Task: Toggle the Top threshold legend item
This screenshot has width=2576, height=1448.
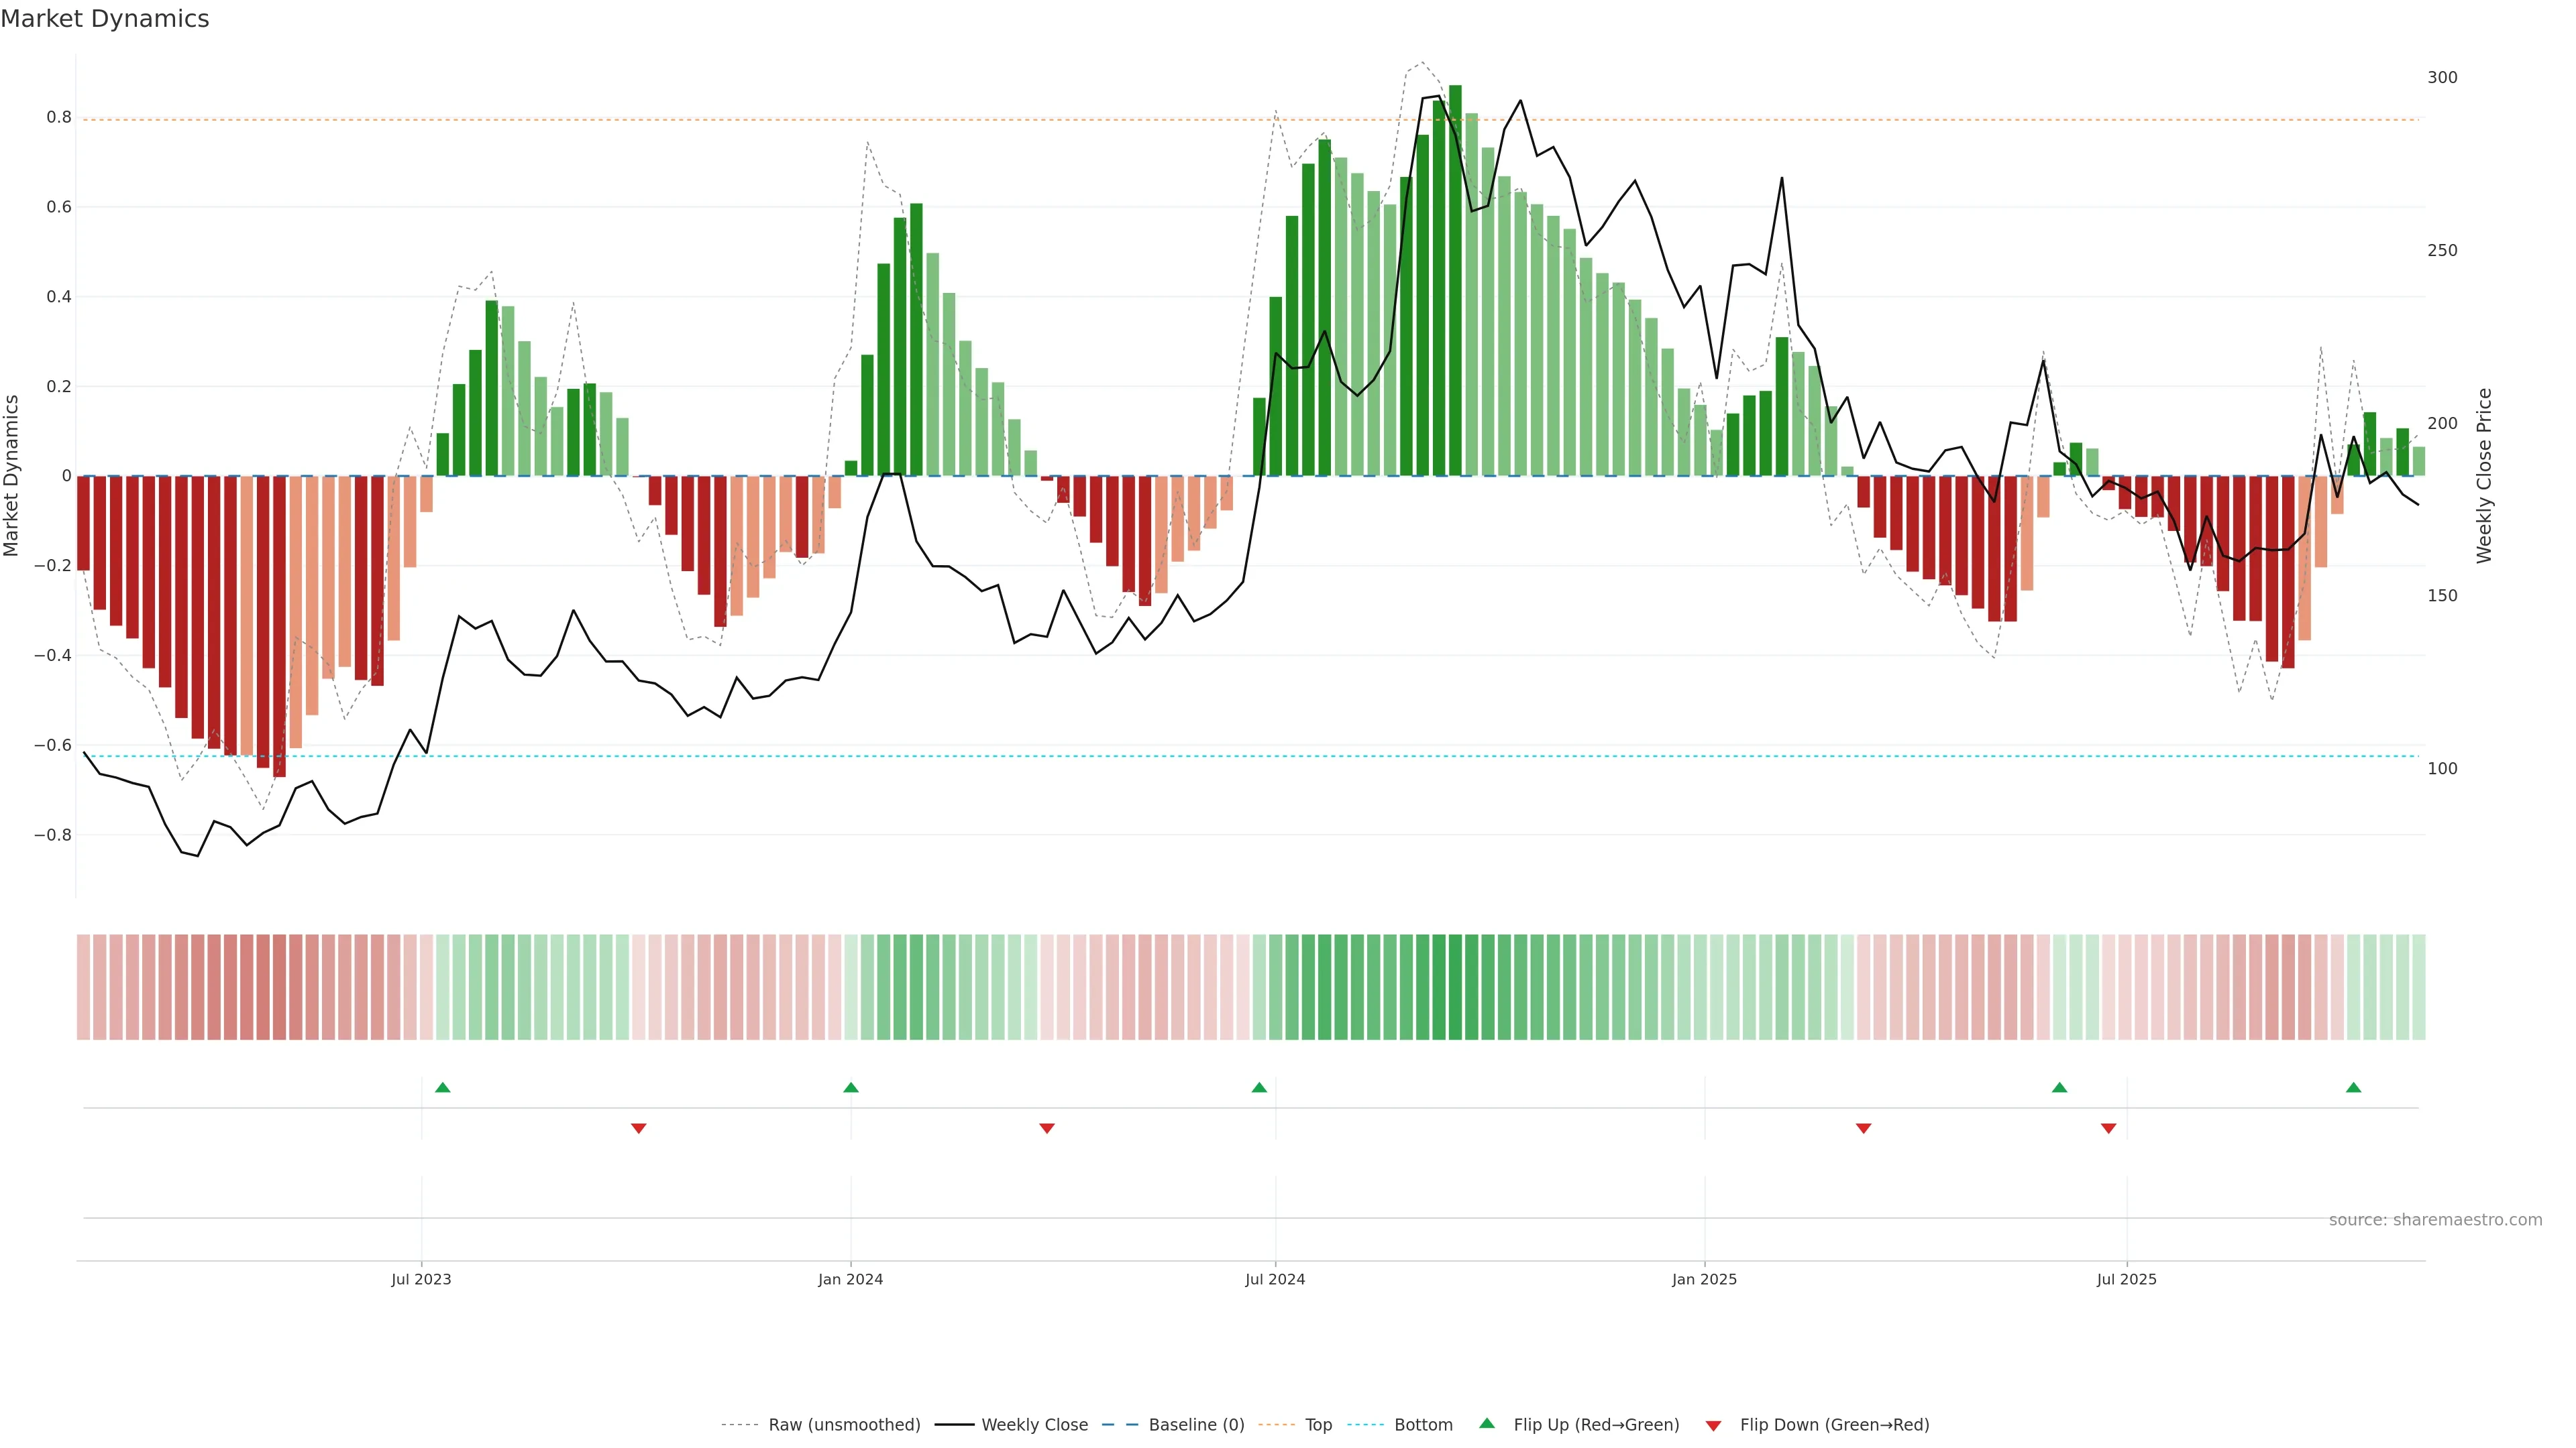Action: point(1318,1425)
